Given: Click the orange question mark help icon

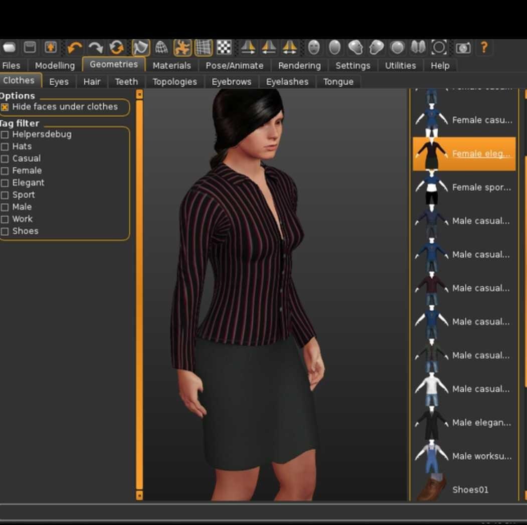Looking at the screenshot, I should (x=484, y=48).
